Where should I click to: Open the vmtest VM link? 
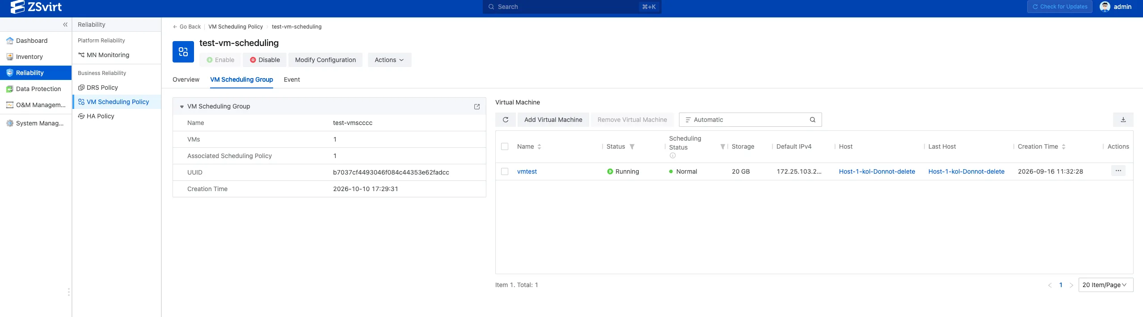coord(527,171)
